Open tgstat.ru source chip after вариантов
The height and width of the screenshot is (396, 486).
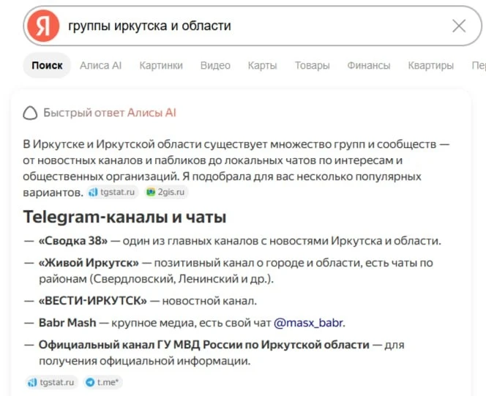(x=112, y=192)
